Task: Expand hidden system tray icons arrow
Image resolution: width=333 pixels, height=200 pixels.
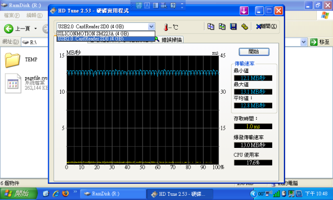Action: pos(253,194)
